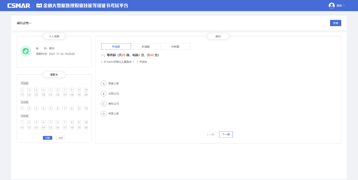Jump to 判断题 question 20 on answer card
358x180 pixels.
tap(86, 127)
